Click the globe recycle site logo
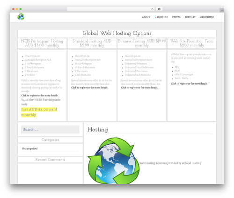Screen dimensions: 234x198 point(21,17)
